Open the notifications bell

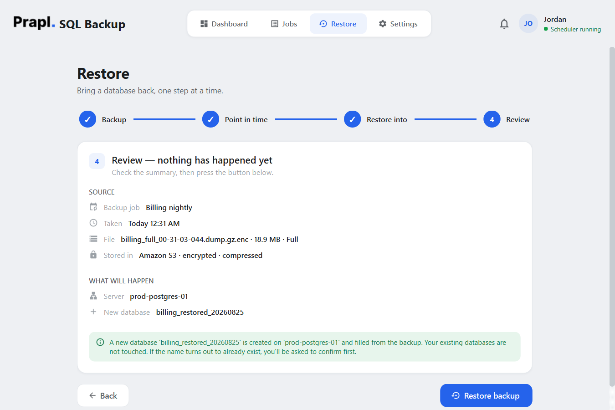pyautogui.click(x=504, y=24)
